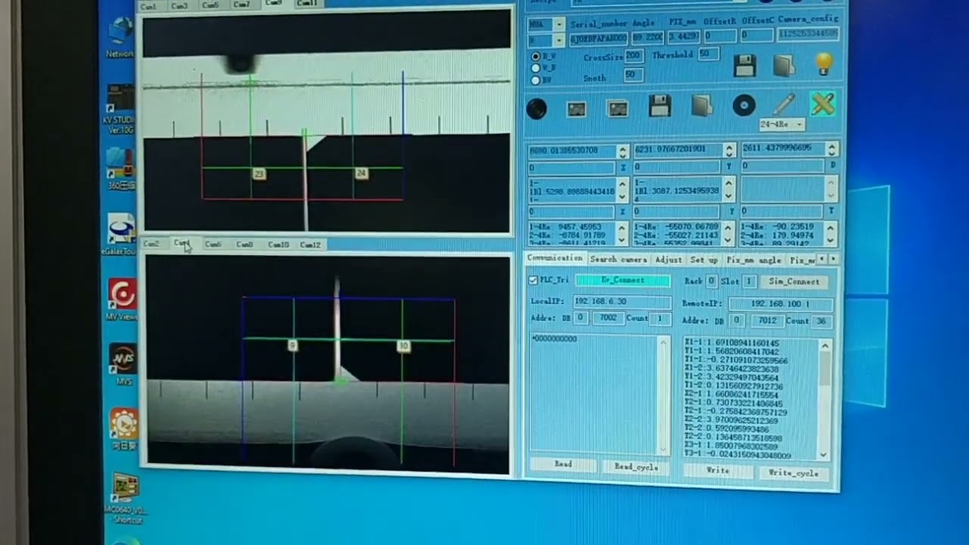Screen dimensions: 969x545
Task: Switch to the Search camera tab
Action: click(618, 260)
